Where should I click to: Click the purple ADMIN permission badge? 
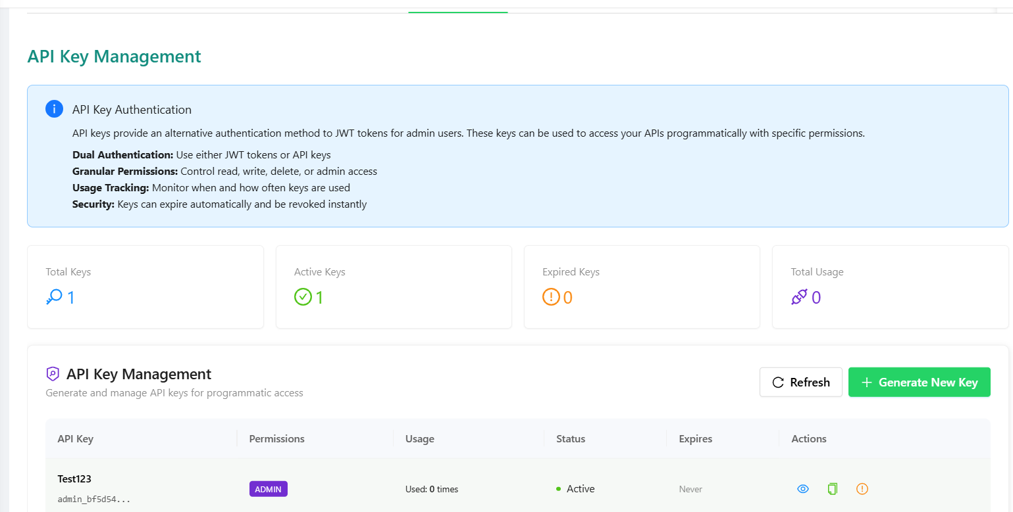click(268, 488)
